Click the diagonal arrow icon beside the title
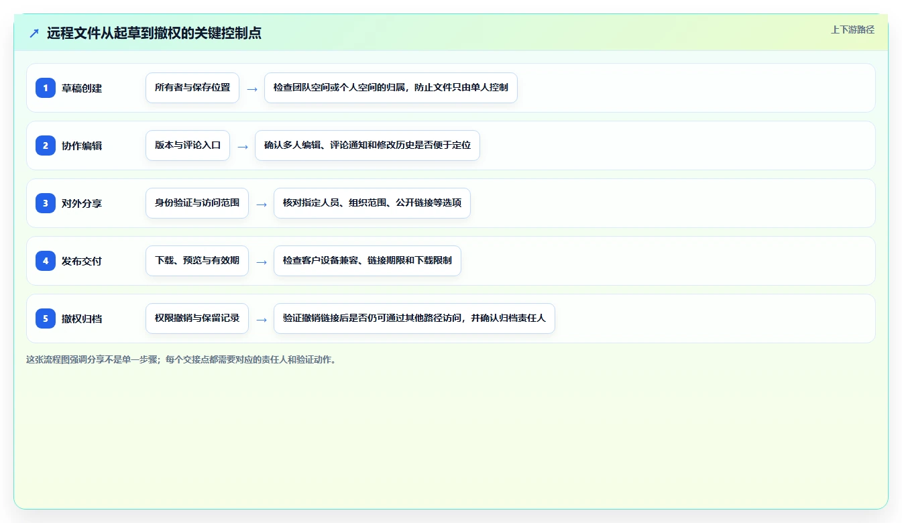Screen dimensions: 902x523 click(x=34, y=33)
